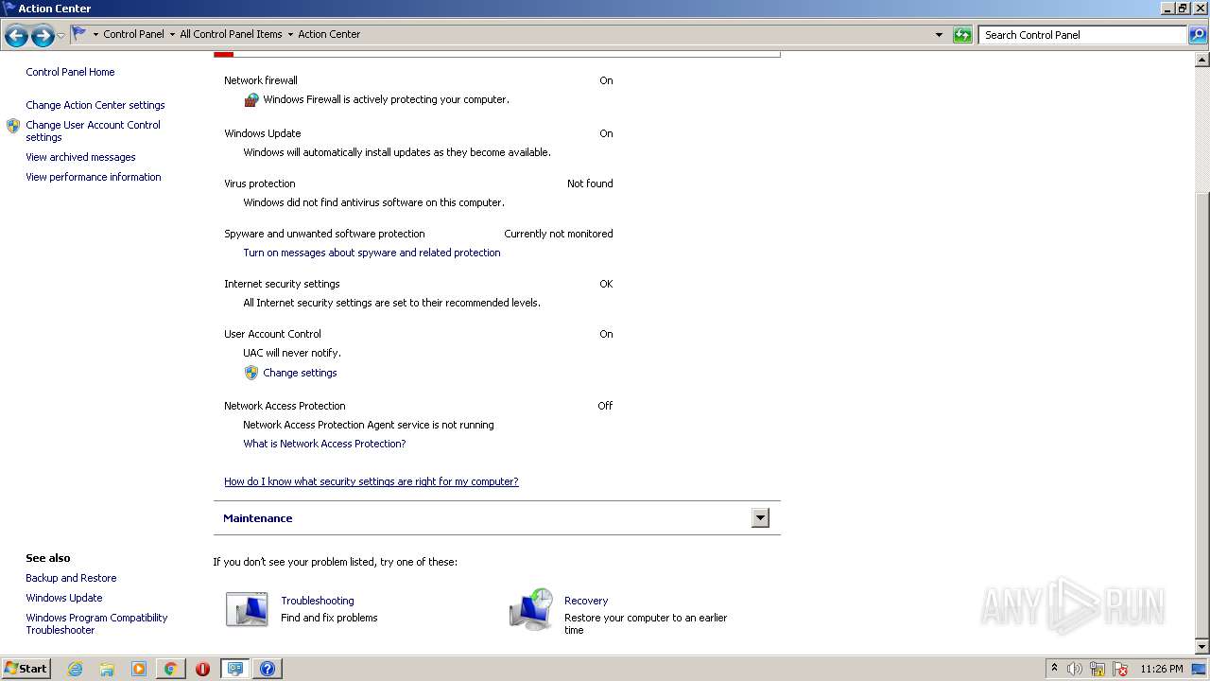
Task: Click Change settings under User Account Control
Action: coord(300,373)
